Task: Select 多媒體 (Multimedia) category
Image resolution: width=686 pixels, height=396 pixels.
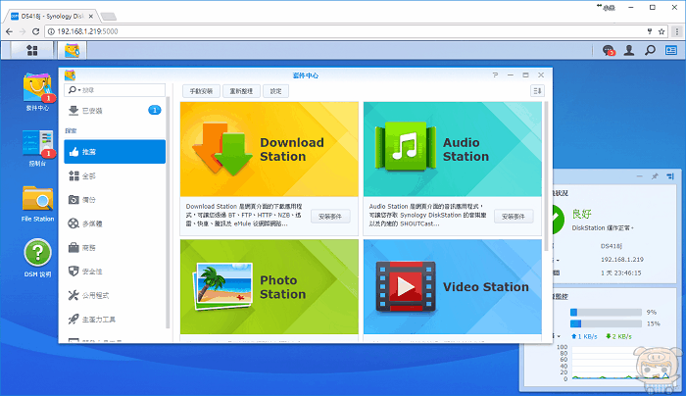Action: tap(115, 223)
